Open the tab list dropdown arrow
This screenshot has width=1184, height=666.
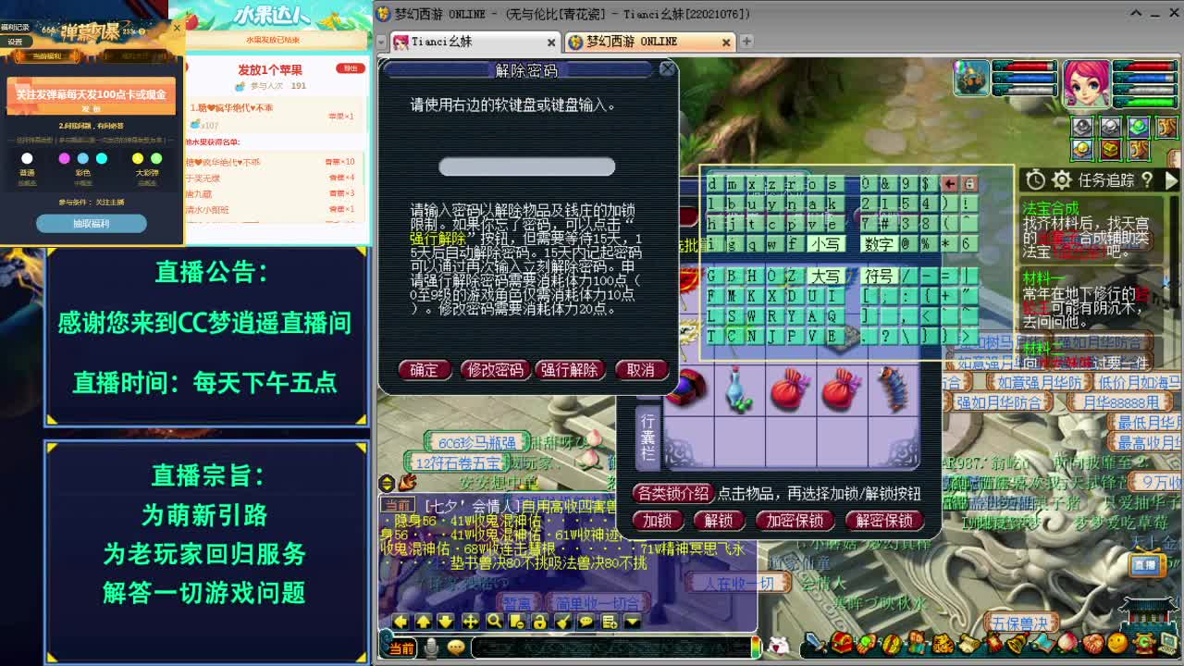pos(381,42)
